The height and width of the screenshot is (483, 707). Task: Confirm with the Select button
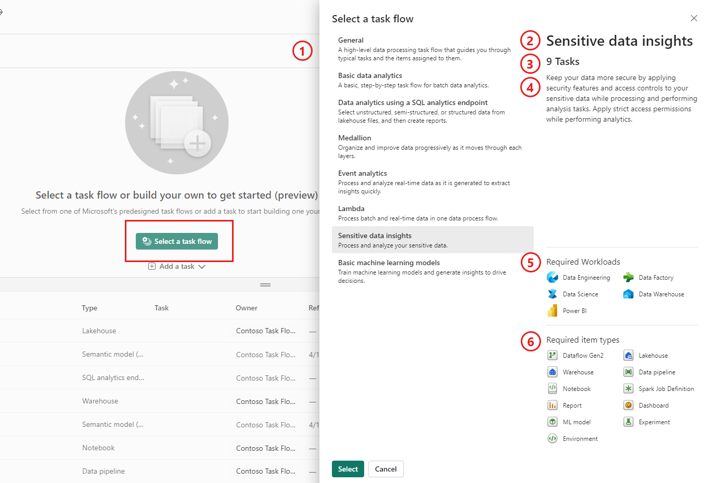click(348, 469)
